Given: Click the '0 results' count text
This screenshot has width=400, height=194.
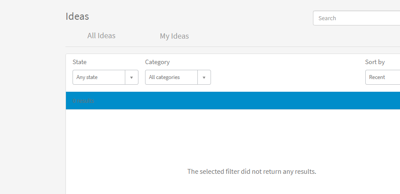Looking at the screenshot, I should point(84,101).
